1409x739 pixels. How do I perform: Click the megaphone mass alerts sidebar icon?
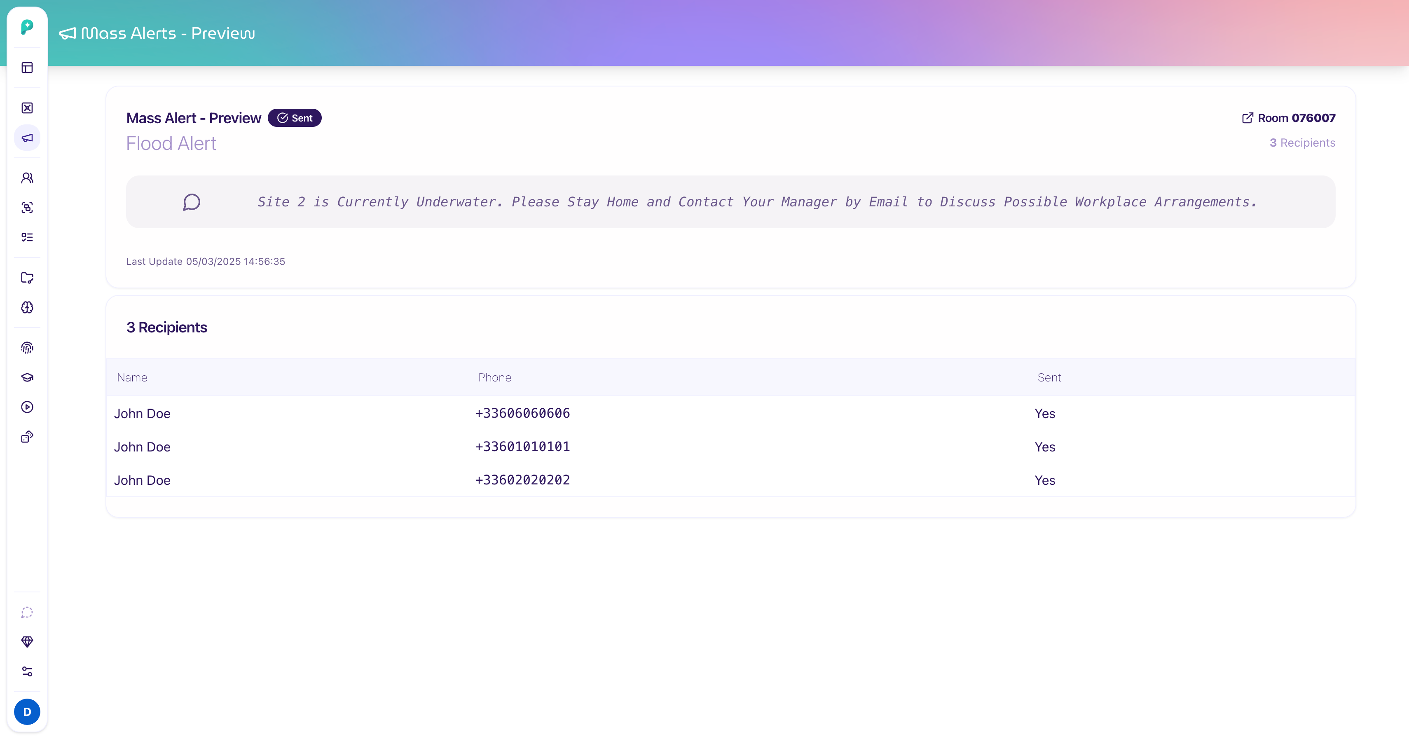pos(27,138)
